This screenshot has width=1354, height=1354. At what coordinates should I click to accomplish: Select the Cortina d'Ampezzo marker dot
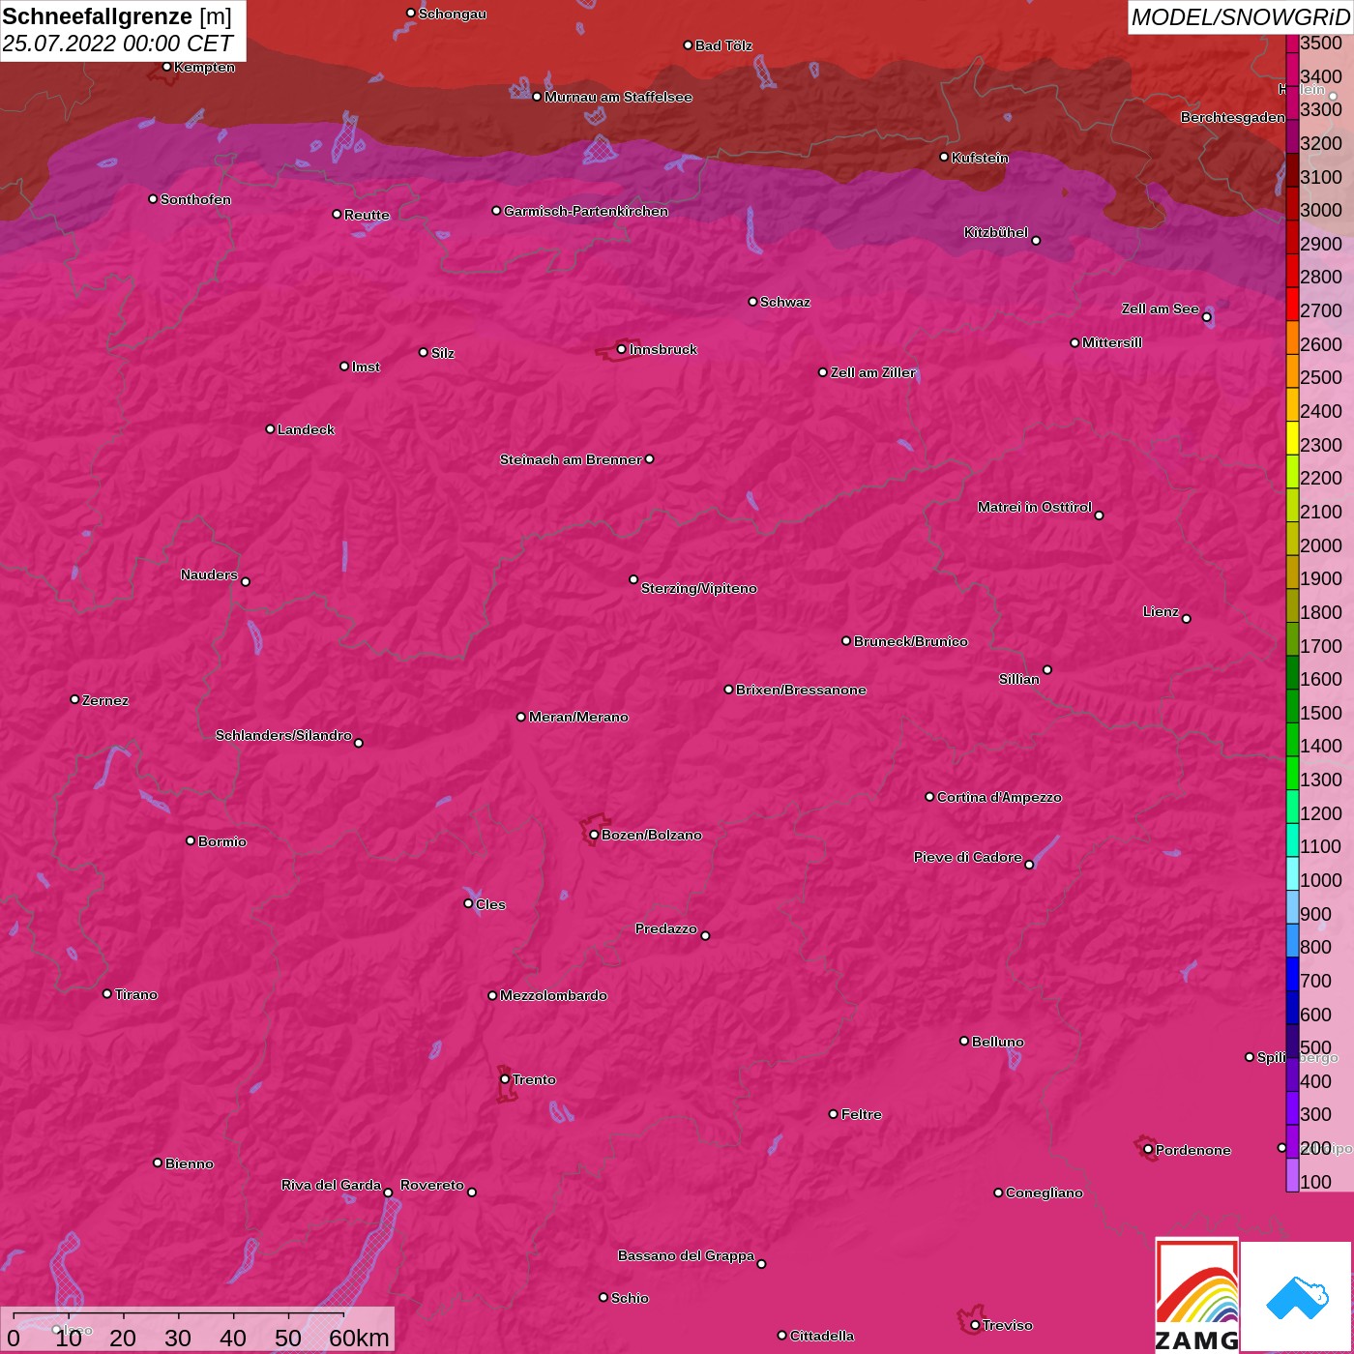point(929,797)
